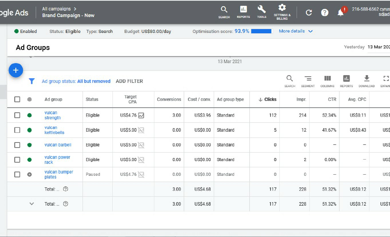Click ADD FILTER

pos(129,81)
